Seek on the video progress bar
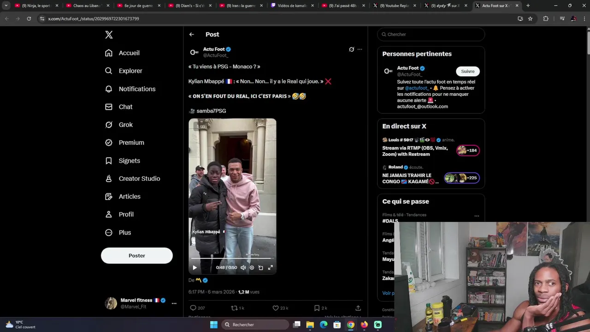 pyautogui.click(x=232, y=259)
